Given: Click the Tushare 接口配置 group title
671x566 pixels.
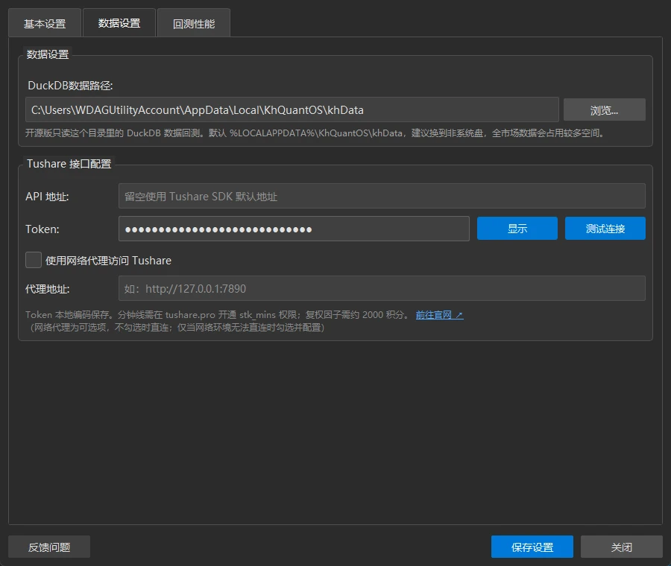Looking at the screenshot, I should (x=69, y=164).
